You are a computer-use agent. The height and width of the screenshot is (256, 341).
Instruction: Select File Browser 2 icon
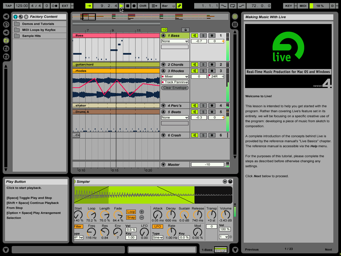coord(6,49)
